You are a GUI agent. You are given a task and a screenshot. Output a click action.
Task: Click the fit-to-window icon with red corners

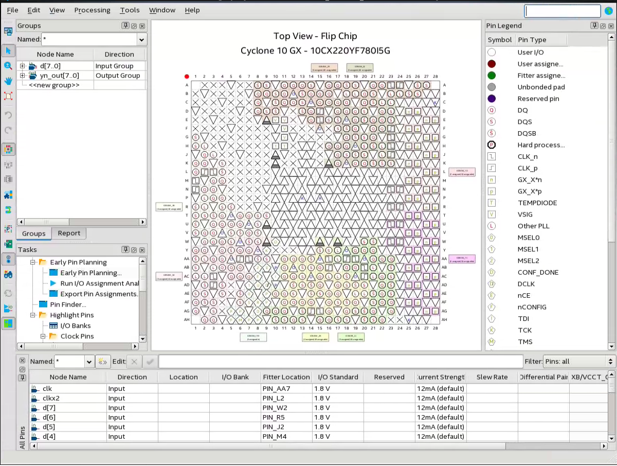click(x=8, y=96)
